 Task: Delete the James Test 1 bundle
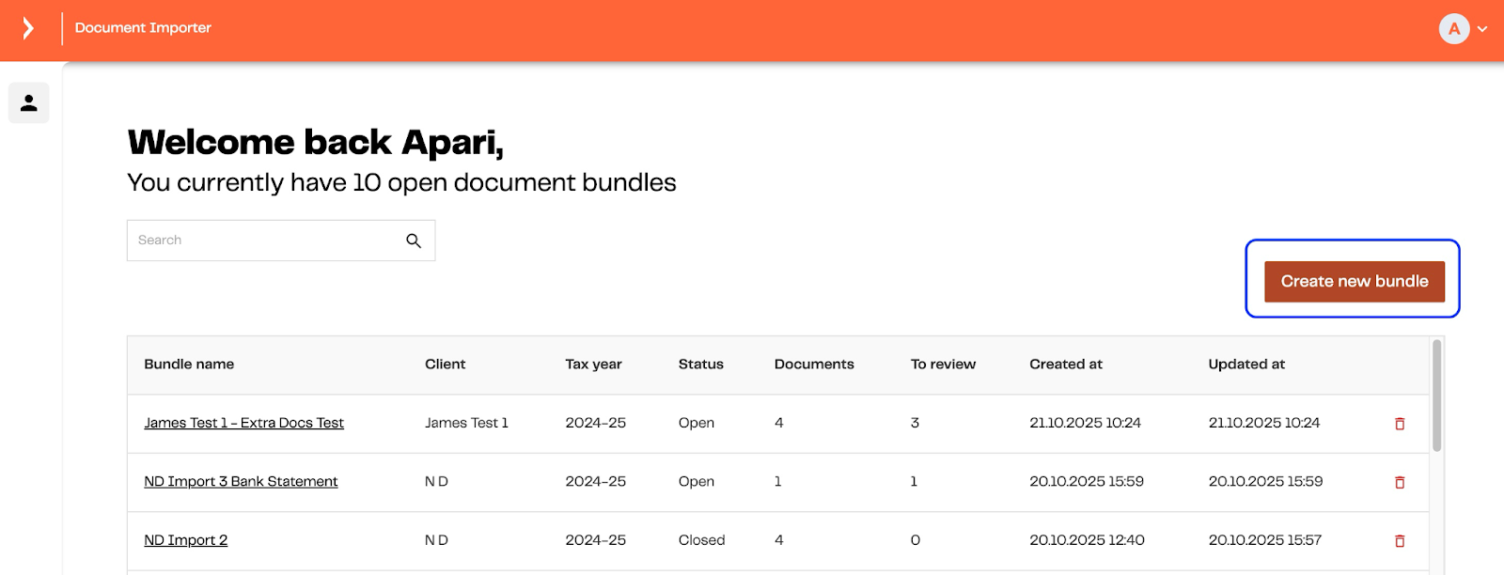click(1400, 424)
